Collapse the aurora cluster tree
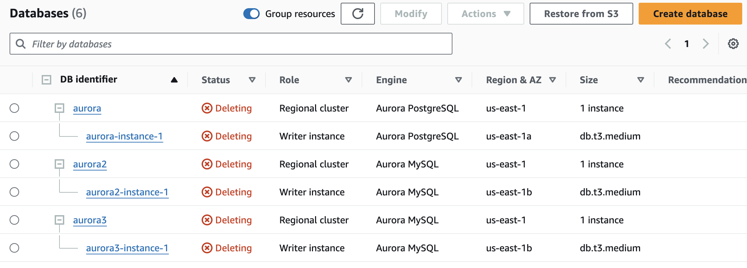Image resolution: width=747 pixels, height=268 pixels. click(59, 108)
